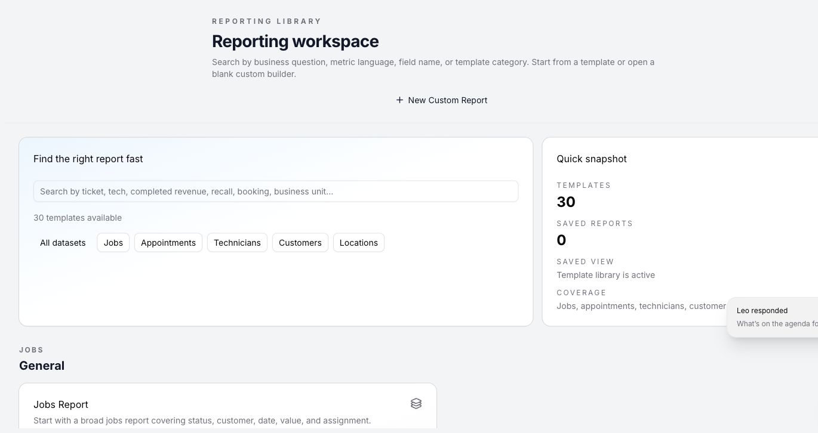The image size is (818, 433).
Task: Click Jobs Report description text
Action: point(202,420)
